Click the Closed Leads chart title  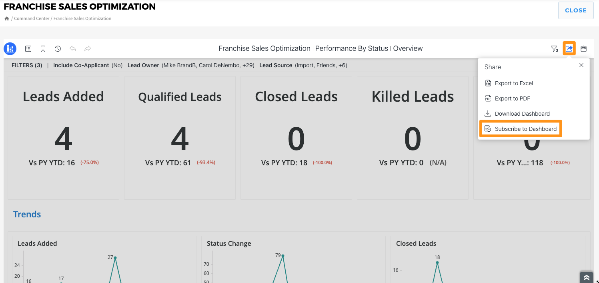point(416,243)
